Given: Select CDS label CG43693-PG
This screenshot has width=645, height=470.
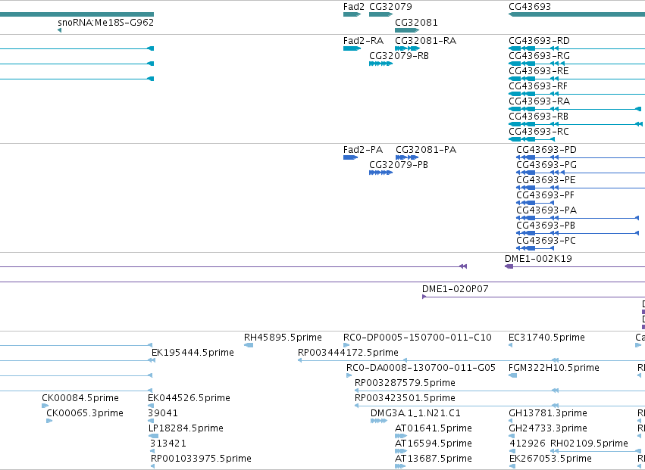Looking at the screenshot, I should [546, 165].
